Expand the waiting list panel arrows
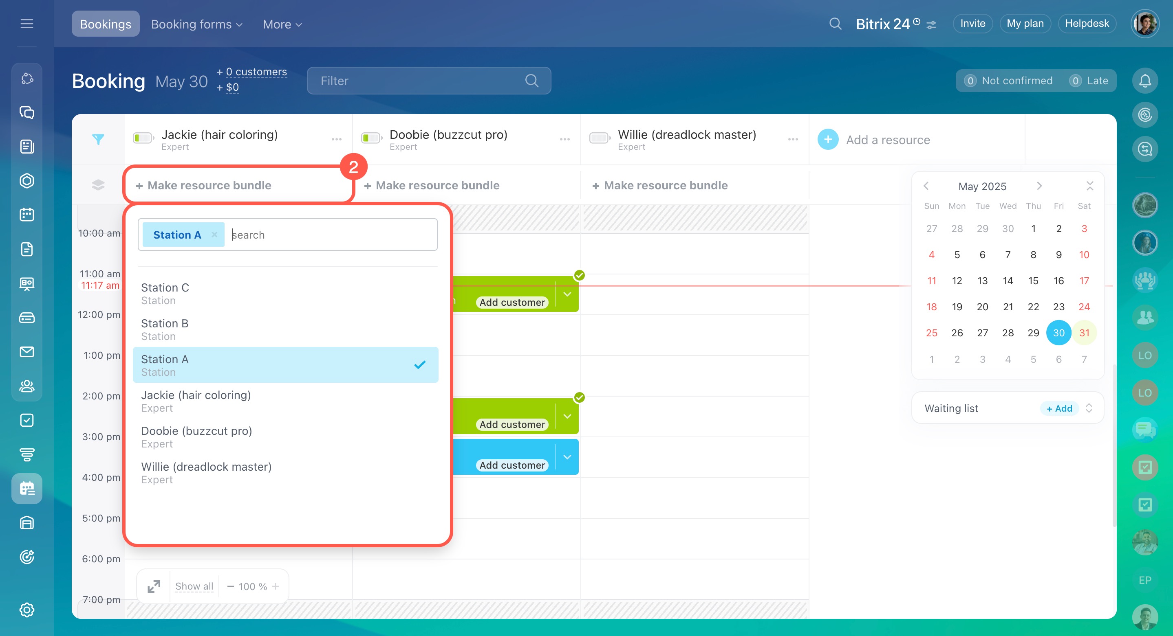The width and height of the screenshot is (1173, 636). coord(1089,408)
